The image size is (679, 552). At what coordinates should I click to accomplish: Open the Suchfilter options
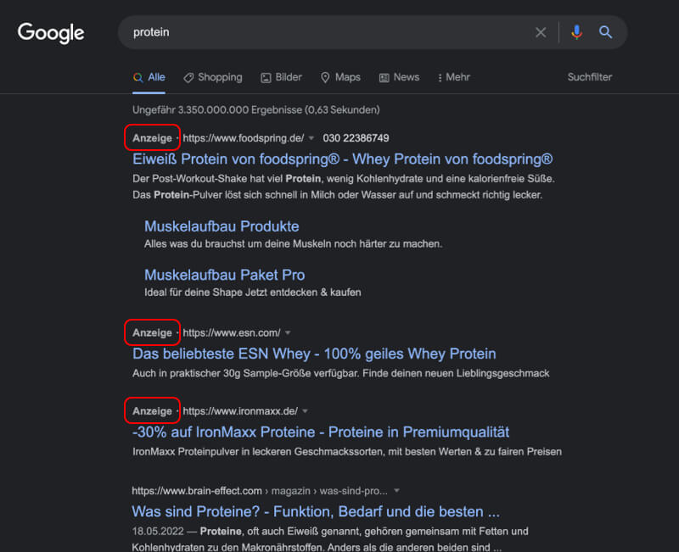pyautogui.click(x=589, y=77)
